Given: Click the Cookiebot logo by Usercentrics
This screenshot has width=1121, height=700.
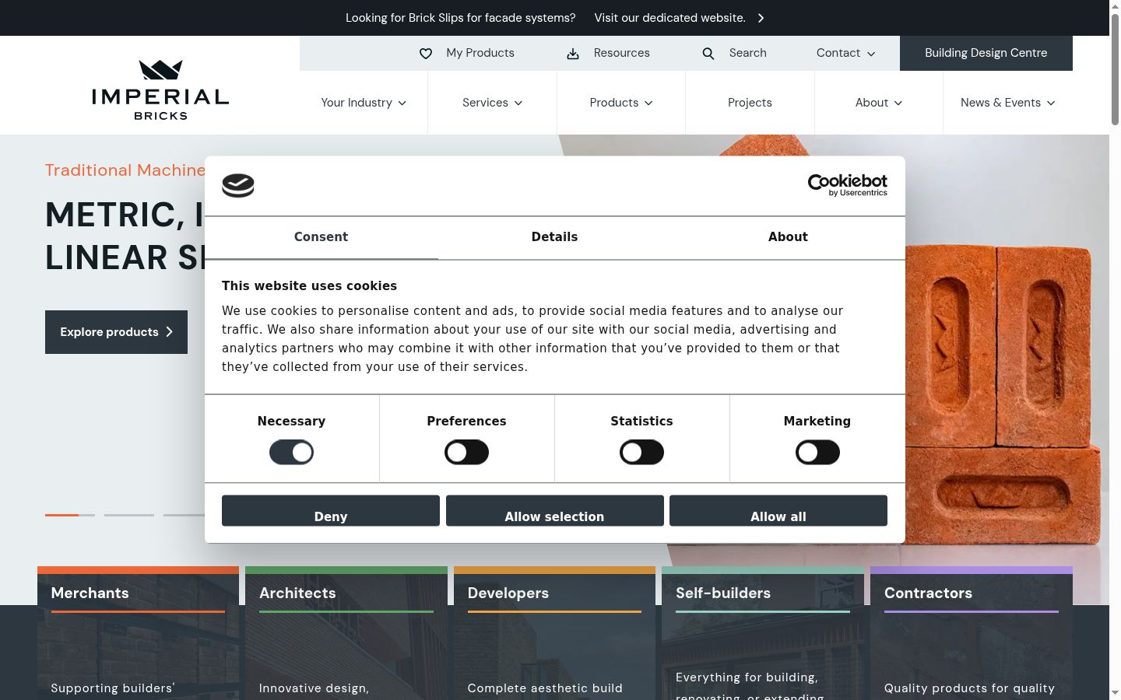Looking at the screenshot, I should pyautogui.click(x=847, y=185).
